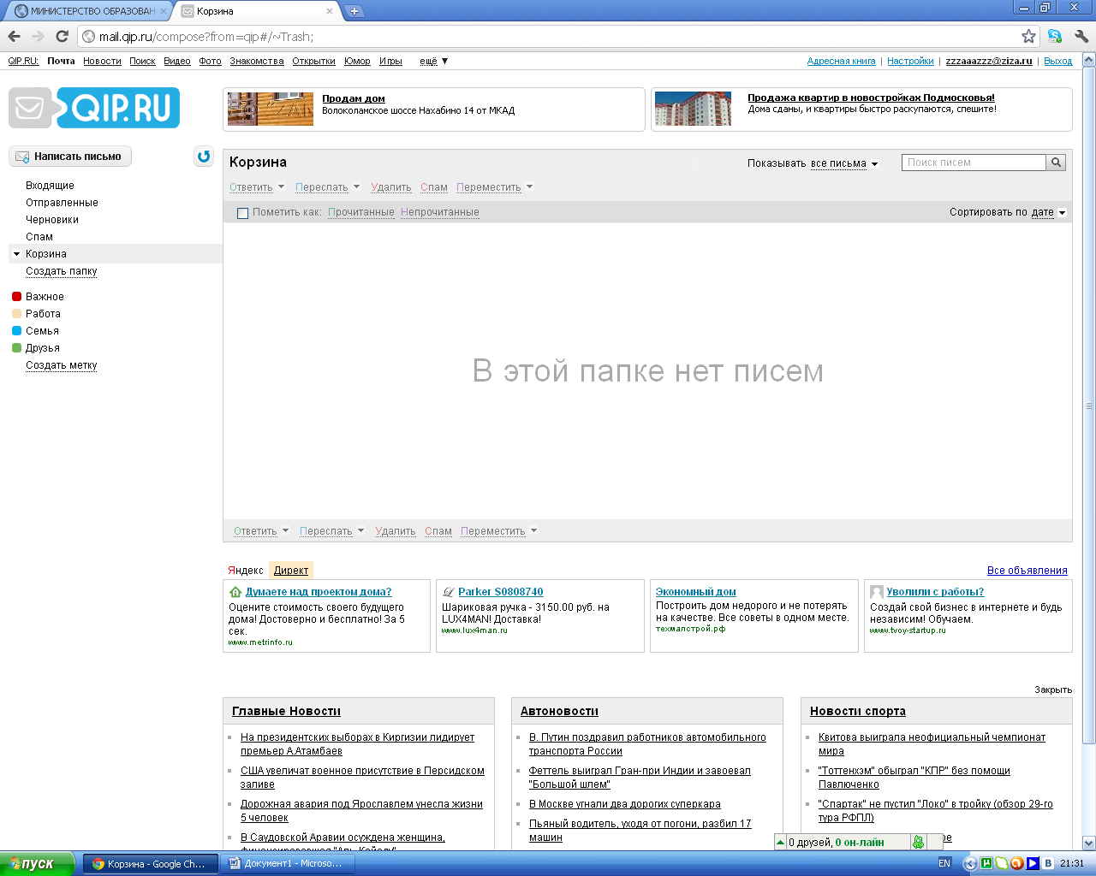This screenshot has height=876, width=1096.
Task: Click the blue B icon in the system tray
Action: 1048,863
